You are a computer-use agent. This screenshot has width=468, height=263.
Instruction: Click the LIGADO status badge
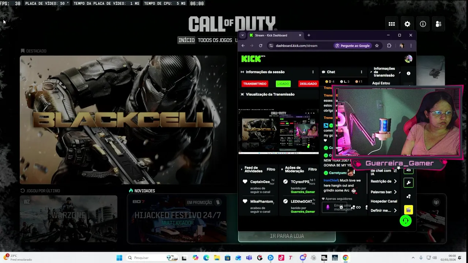tap(283, 84)
